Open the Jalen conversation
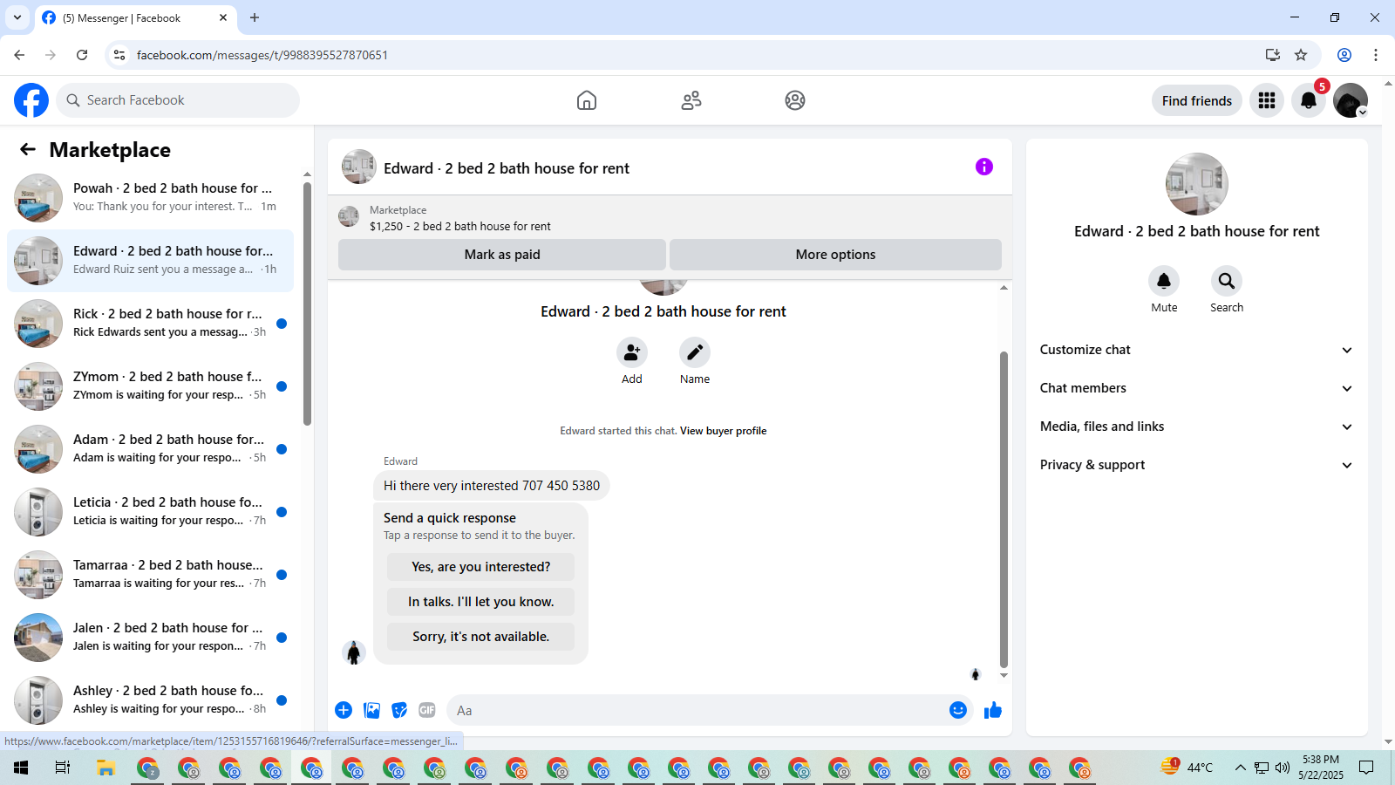The height and width of the screenshot is (785, 1395). pyautogui.click(x=150, y=638)
